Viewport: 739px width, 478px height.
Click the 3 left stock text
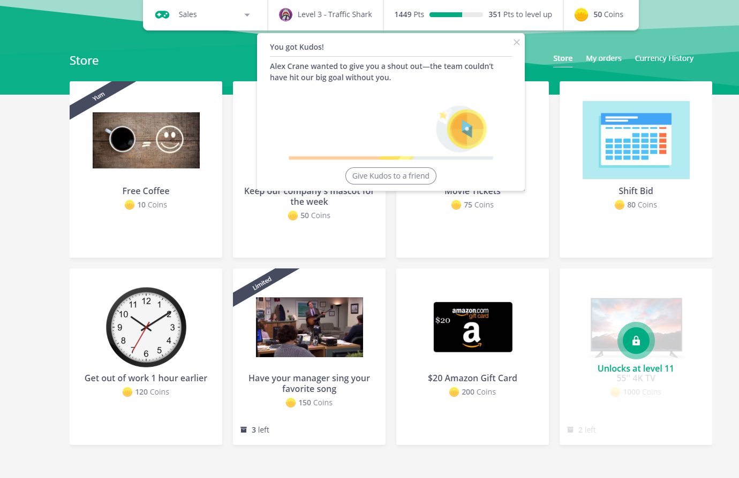(x=260, y=430)
